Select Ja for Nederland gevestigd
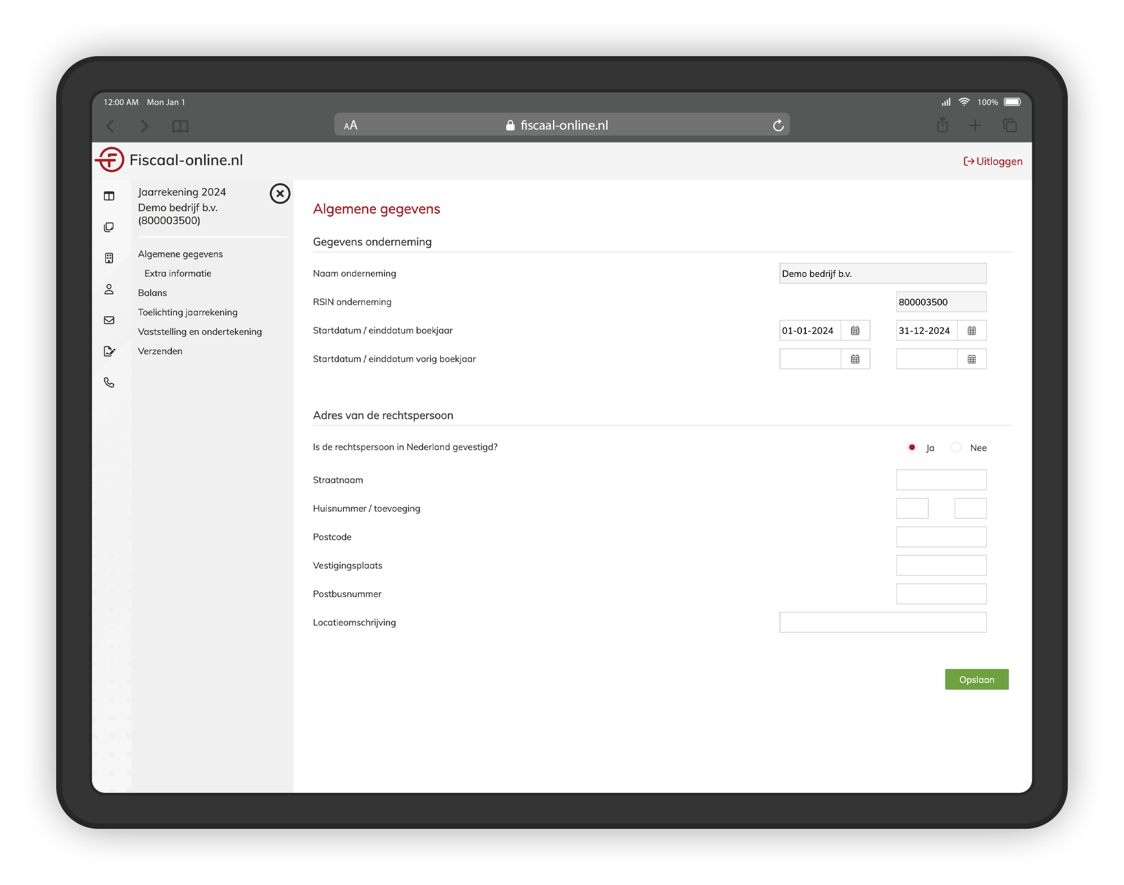 [x=912, y=448]
